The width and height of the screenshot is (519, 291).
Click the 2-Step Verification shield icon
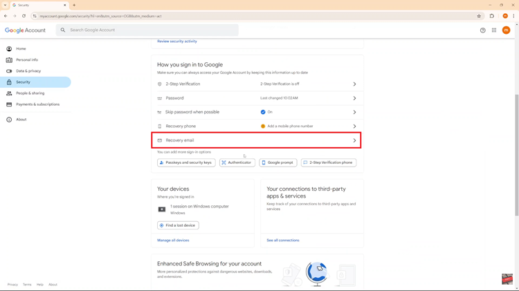coord(160,84)
